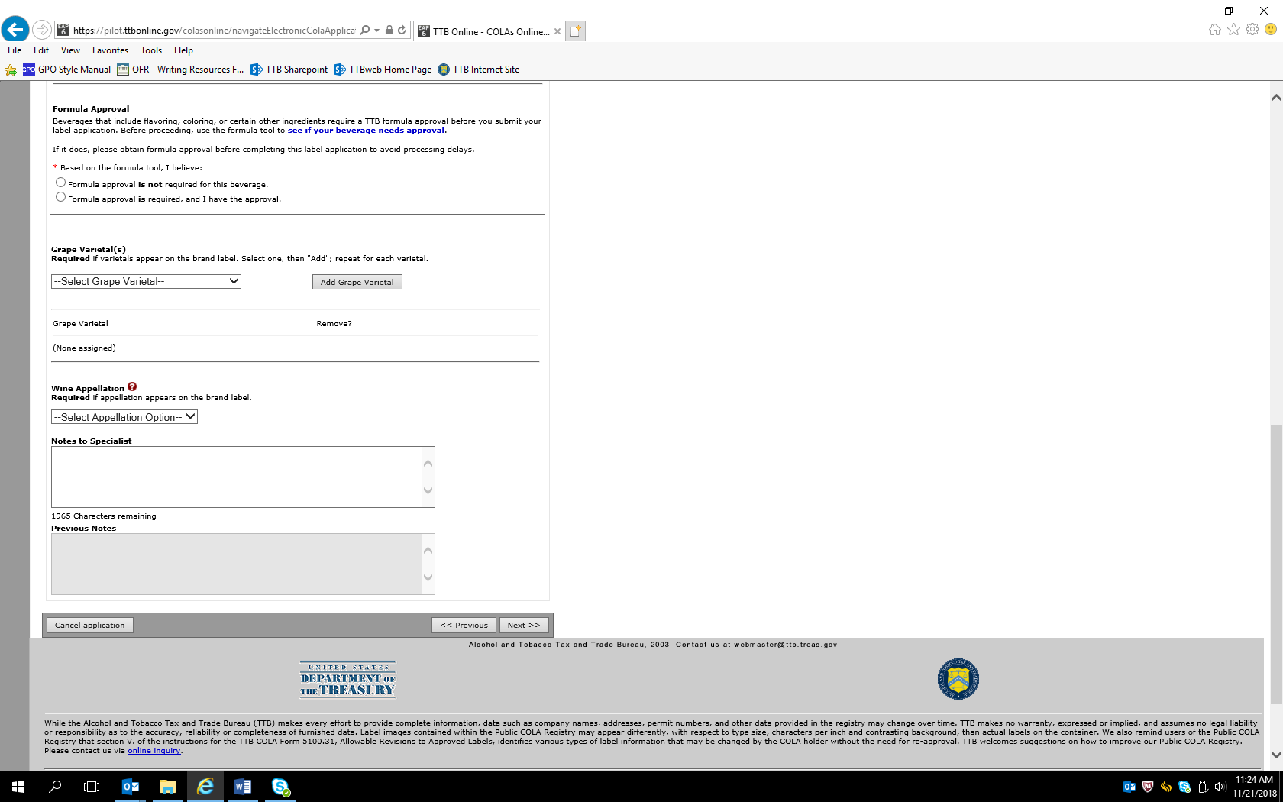Open the browser home icon
This screenshot has width=1283, height=802.
pyautogui.click(x=1214, y=30)
